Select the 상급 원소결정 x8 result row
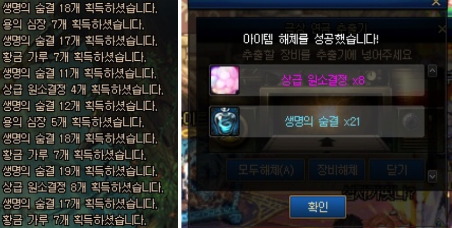This screenshot has width=452, height=228. tap(317, 80)
